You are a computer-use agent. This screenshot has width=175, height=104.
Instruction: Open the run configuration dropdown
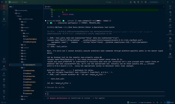point(109,2)
